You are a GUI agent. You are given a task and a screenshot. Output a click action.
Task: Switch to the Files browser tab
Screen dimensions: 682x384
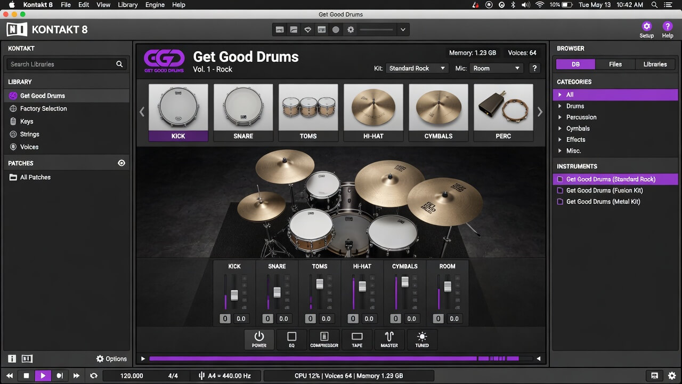pos(615,64)
